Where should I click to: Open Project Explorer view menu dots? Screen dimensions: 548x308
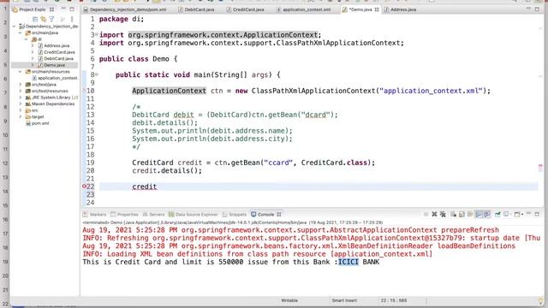pyautogui.click(x=72, y=19)
